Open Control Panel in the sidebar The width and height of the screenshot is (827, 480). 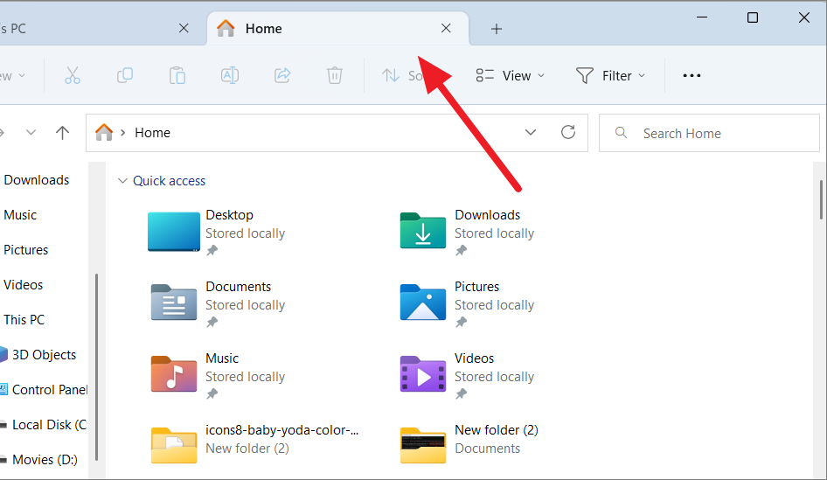click(x=50, y=390)
